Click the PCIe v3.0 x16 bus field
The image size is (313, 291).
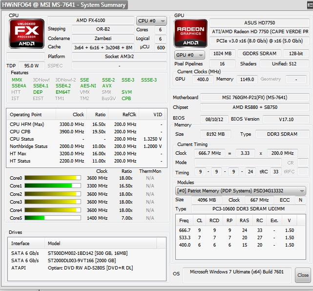click(259, 41)
